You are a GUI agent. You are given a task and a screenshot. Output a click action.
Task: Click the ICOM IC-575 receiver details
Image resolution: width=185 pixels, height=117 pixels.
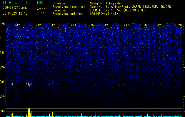point(118,10)
